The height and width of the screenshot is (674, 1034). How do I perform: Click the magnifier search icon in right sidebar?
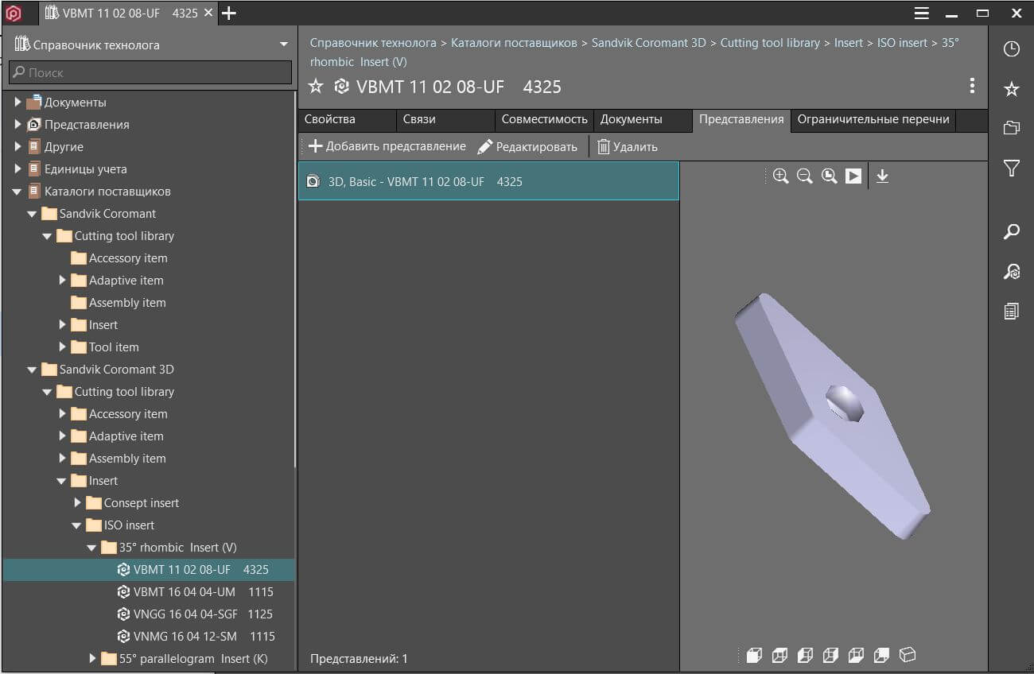point(1011,231)
